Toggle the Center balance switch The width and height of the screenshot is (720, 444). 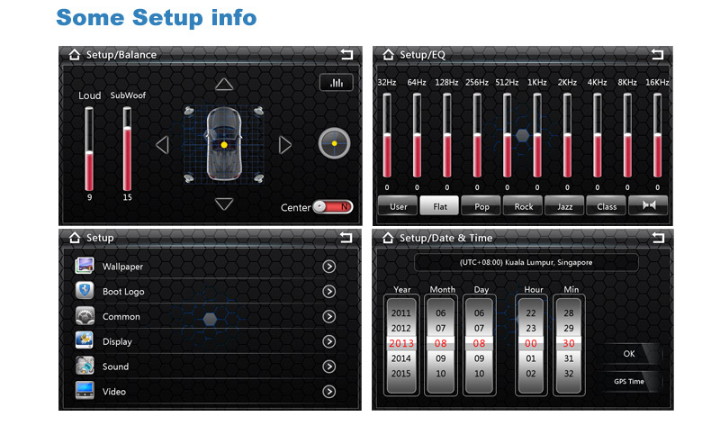333,207
